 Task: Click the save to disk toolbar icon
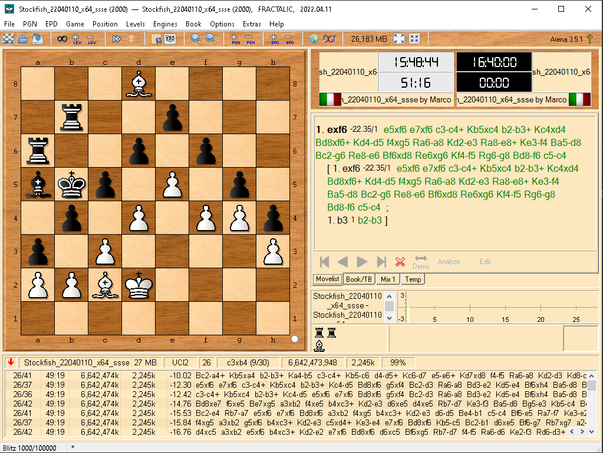pos(38,39)
